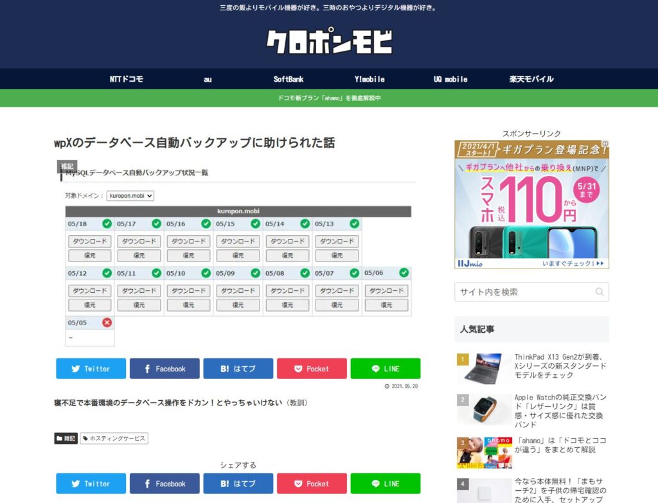This screenshot has height=503, width=658.
Task: Download the 05/12 backup
Action: point(90,291)
